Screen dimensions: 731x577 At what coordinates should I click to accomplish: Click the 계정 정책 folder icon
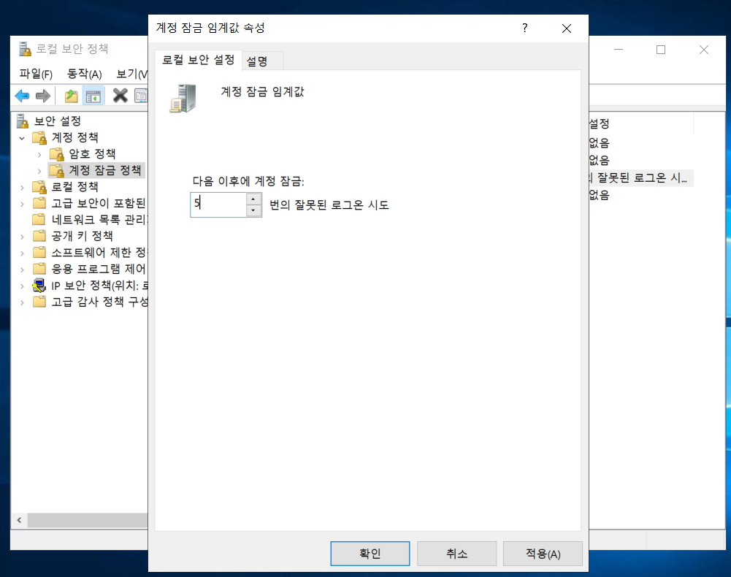[39, 137]
